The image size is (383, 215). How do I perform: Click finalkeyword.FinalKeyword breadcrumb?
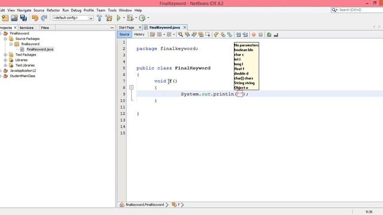pyautogui.click(x=145, y=205)
